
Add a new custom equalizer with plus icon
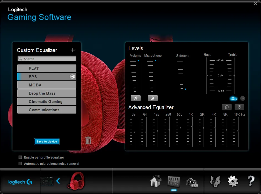tap(73, 50)
